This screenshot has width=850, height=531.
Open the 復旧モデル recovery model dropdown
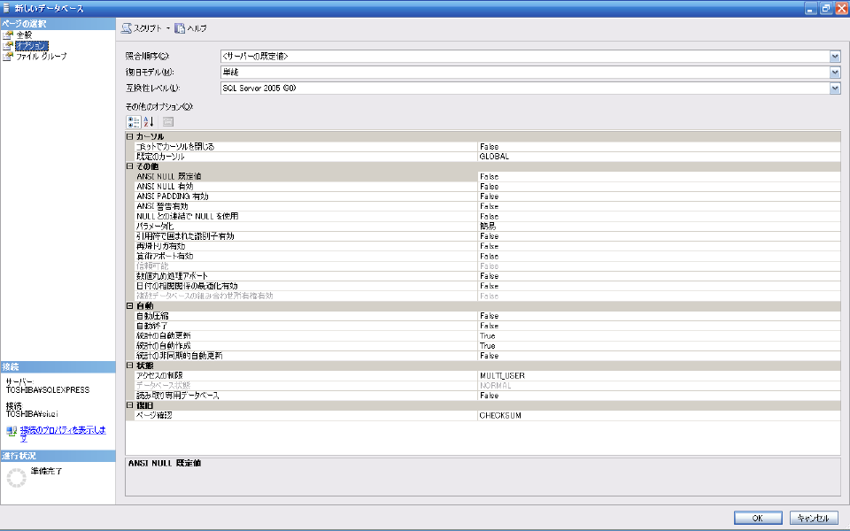[835, 72]
